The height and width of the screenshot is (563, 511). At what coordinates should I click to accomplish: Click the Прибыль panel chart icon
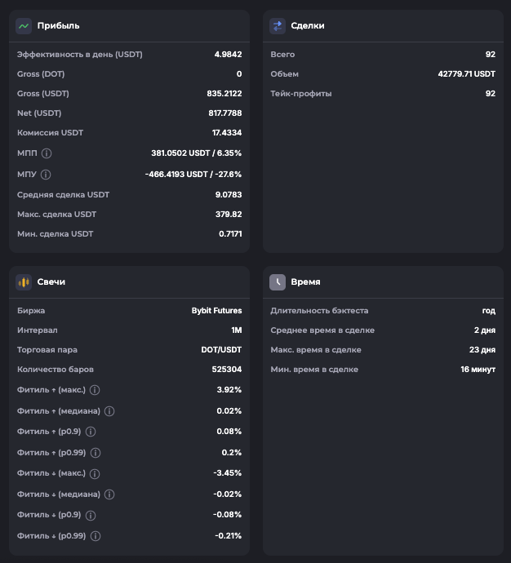coord(24,26)
